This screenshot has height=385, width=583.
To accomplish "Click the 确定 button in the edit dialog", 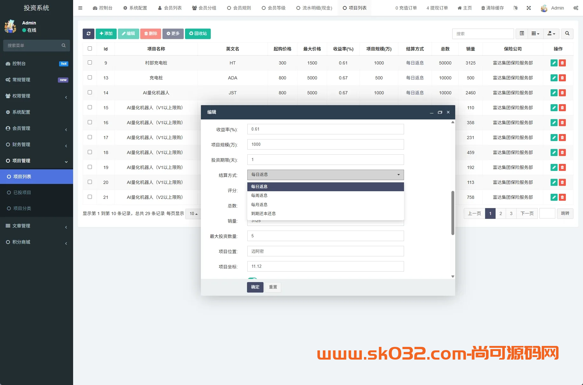I will [x=255, y=287].
